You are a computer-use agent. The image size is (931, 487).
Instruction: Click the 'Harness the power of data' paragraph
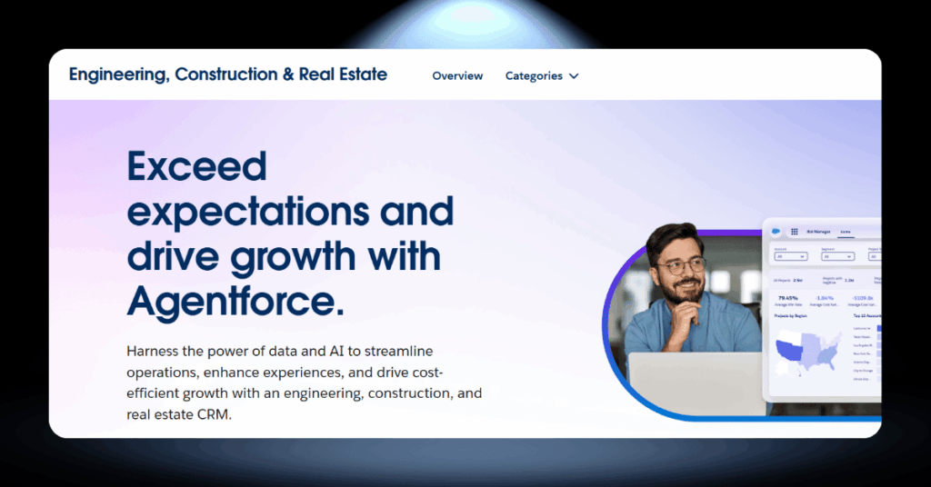tap(304, 383)
